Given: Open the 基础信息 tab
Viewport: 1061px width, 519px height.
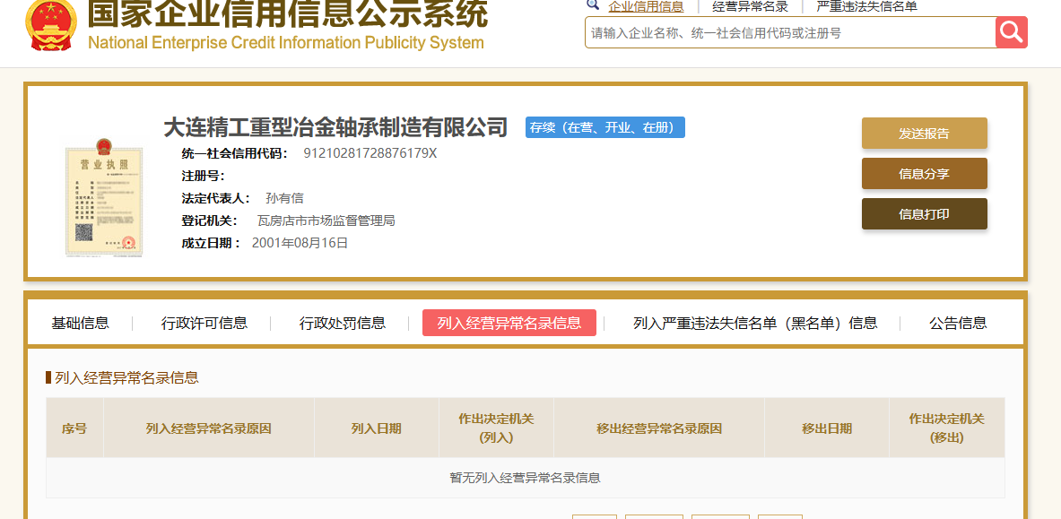Looking at the screenshot, I should pyautogui.click(x=80, y=324).
